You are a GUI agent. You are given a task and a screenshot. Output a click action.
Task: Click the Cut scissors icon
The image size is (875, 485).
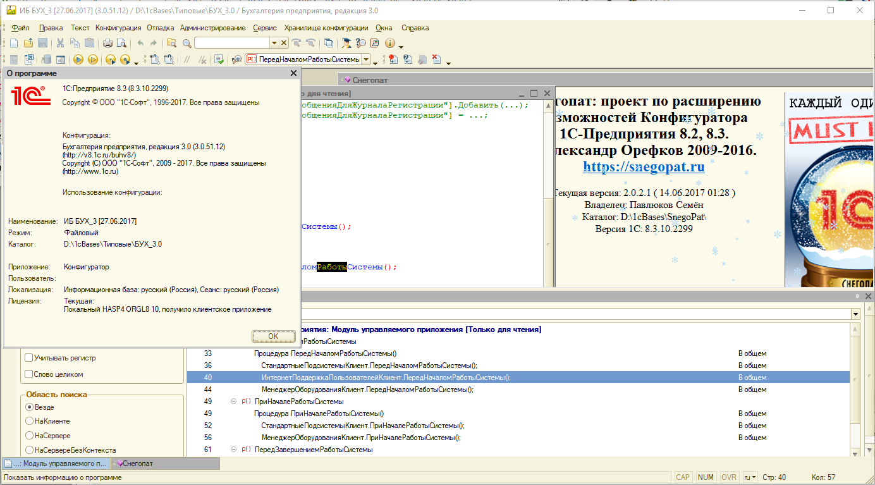point(60,43)
